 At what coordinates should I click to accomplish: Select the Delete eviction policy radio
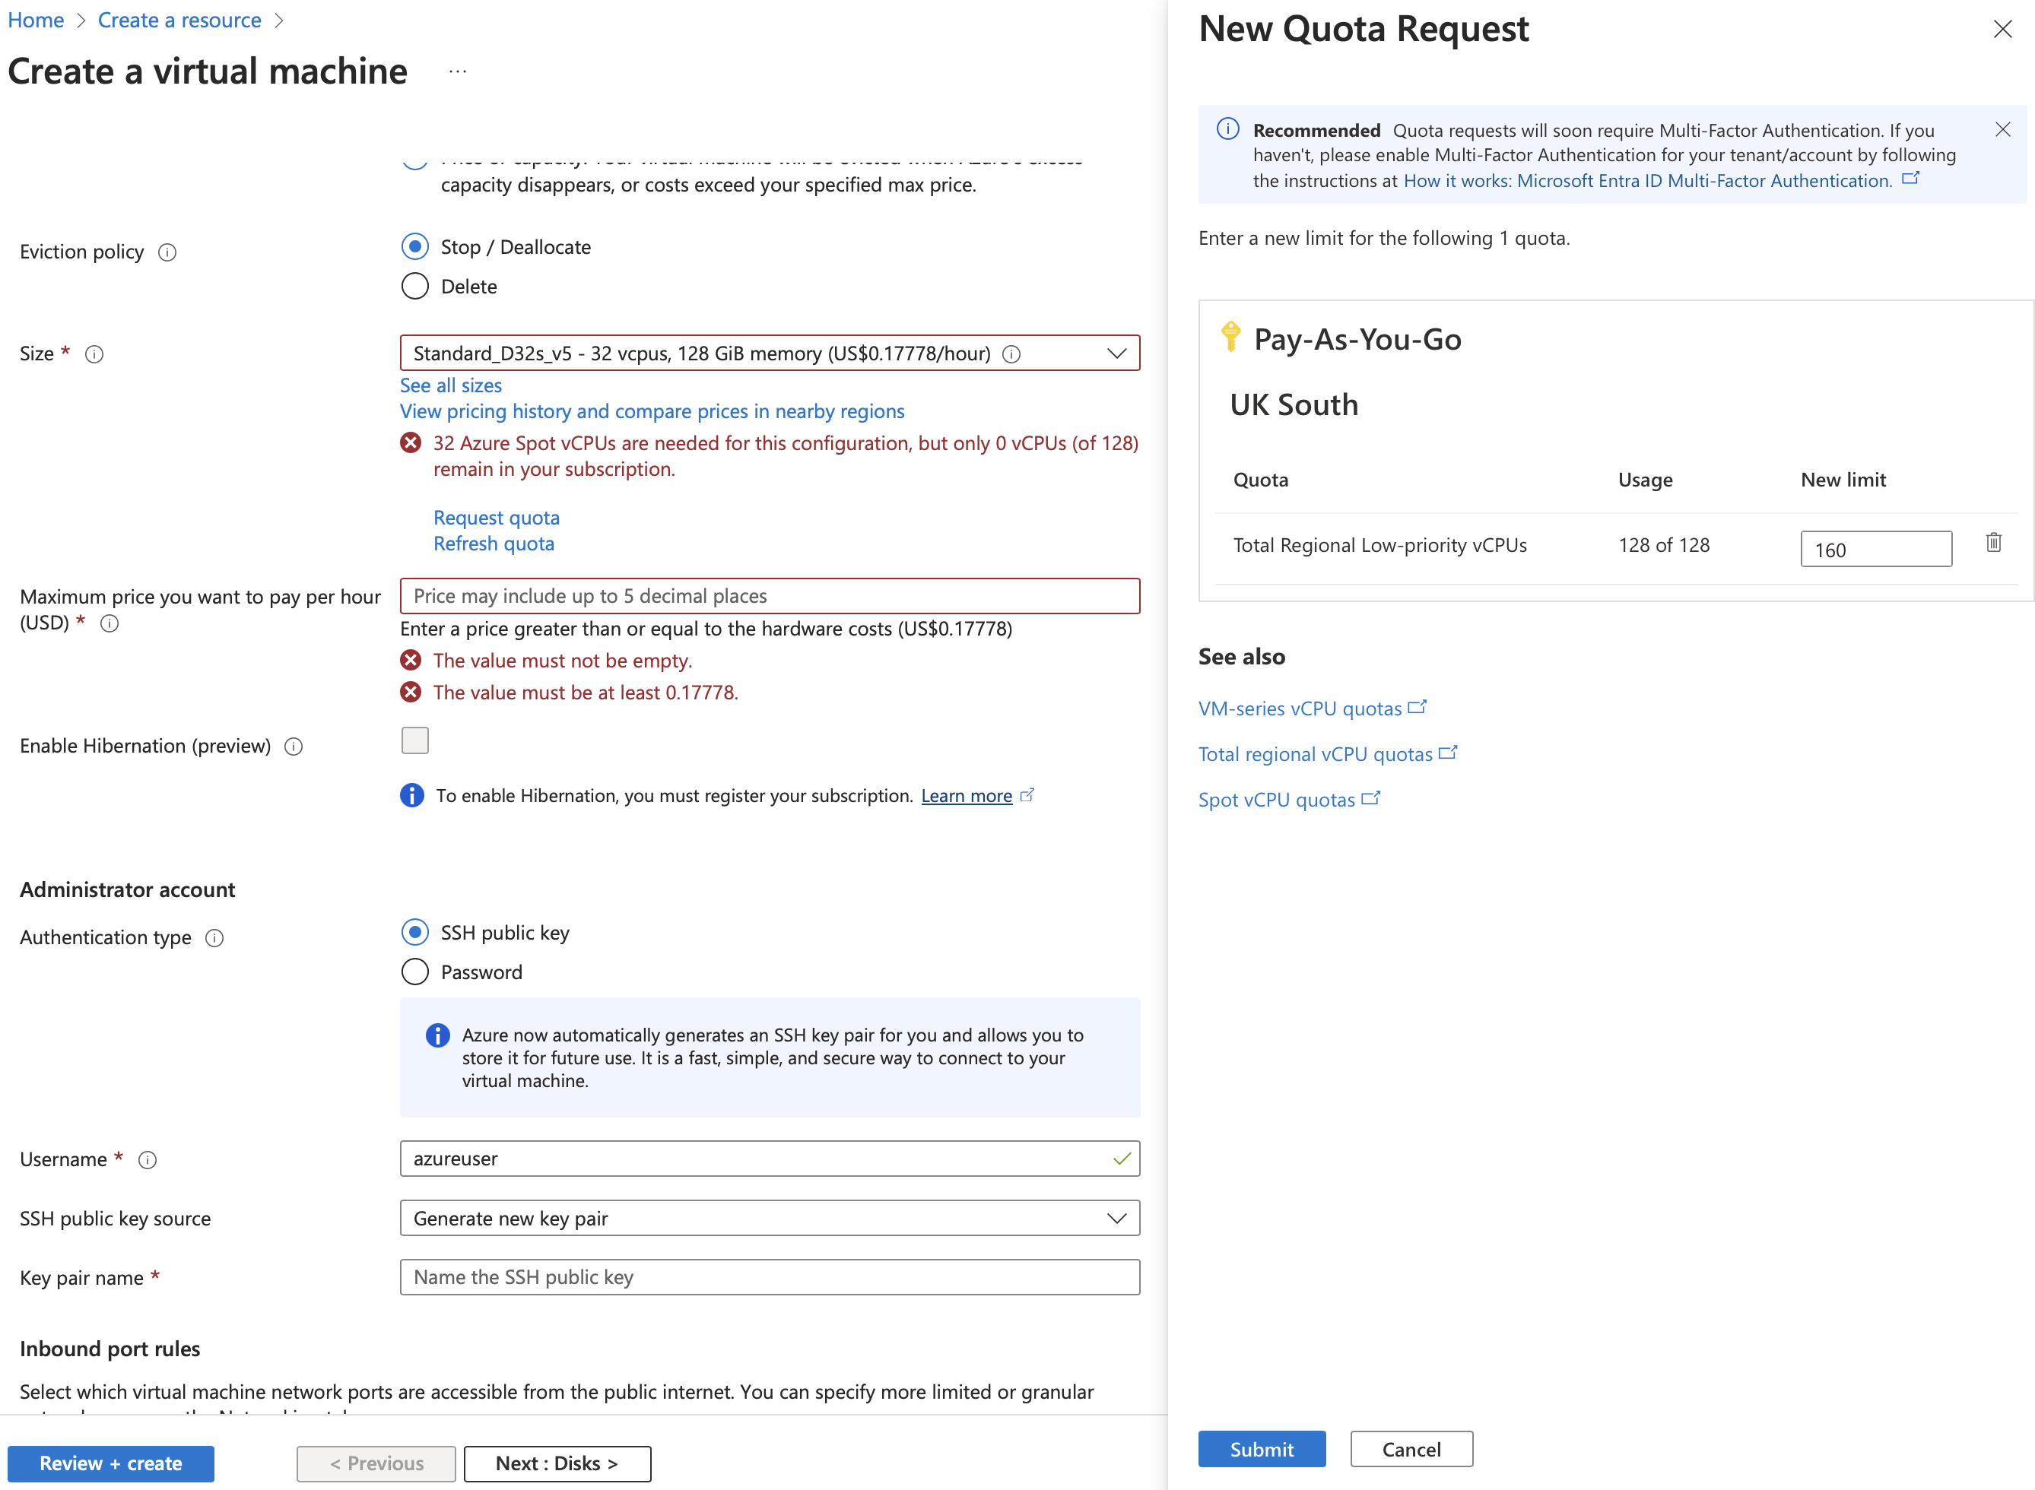point(414,286)
